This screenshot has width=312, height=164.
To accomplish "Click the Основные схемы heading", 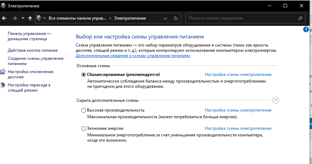I will coord(93,66).
